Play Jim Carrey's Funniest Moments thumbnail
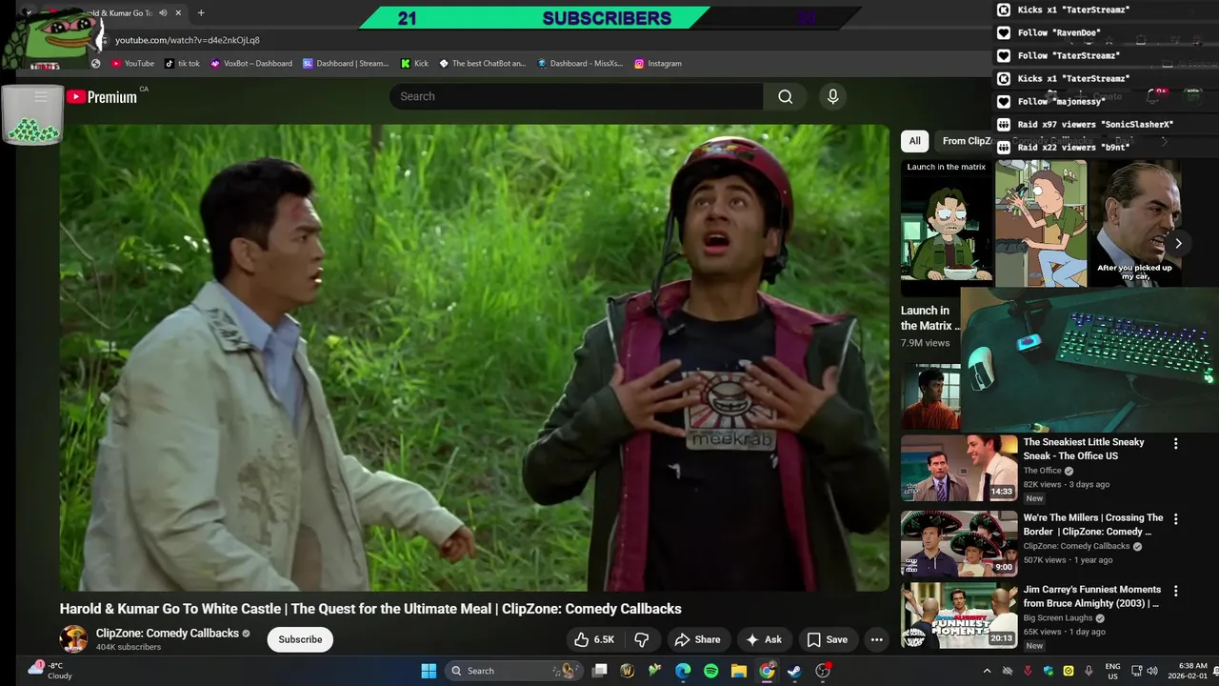Screen dimensions: 1219x686 click(x=959, y=615)
